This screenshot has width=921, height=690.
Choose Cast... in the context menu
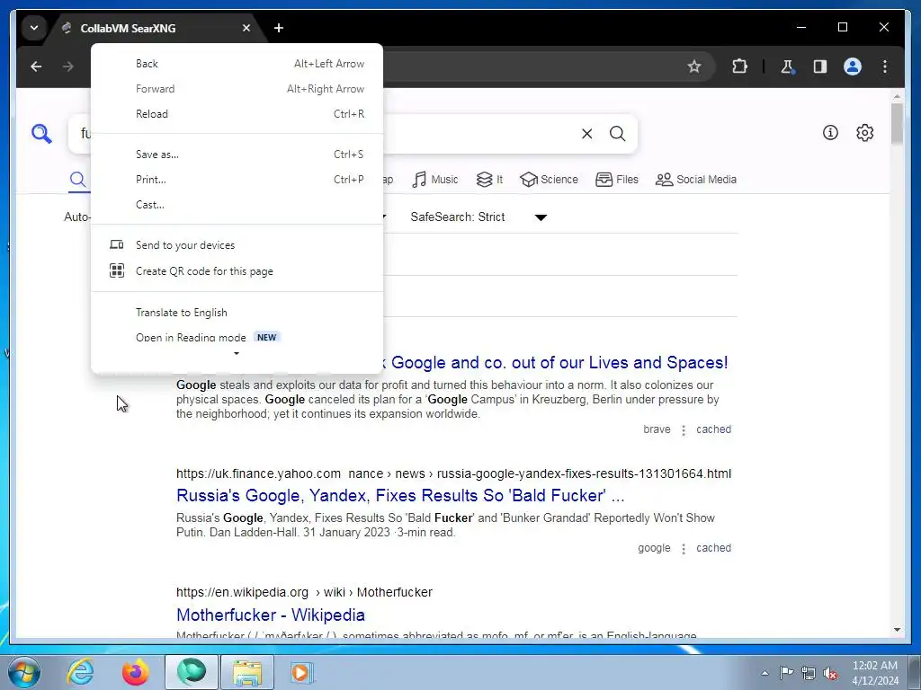coord(237,205)
